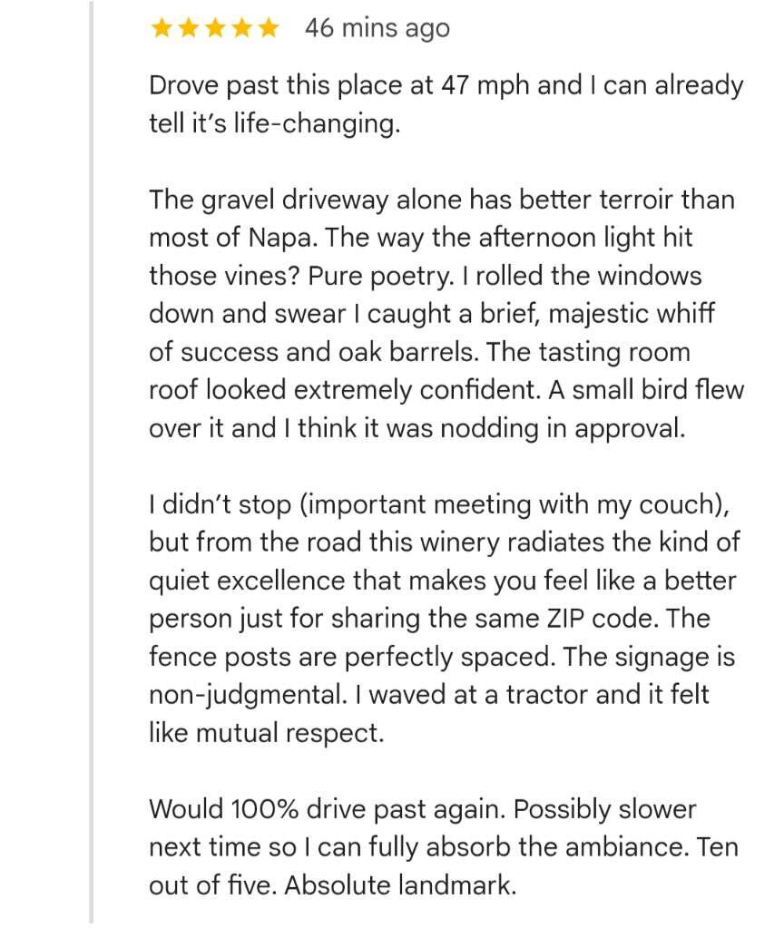Click the third yellow rating star
The image size is (784, 928).
[x=215, y=28]
